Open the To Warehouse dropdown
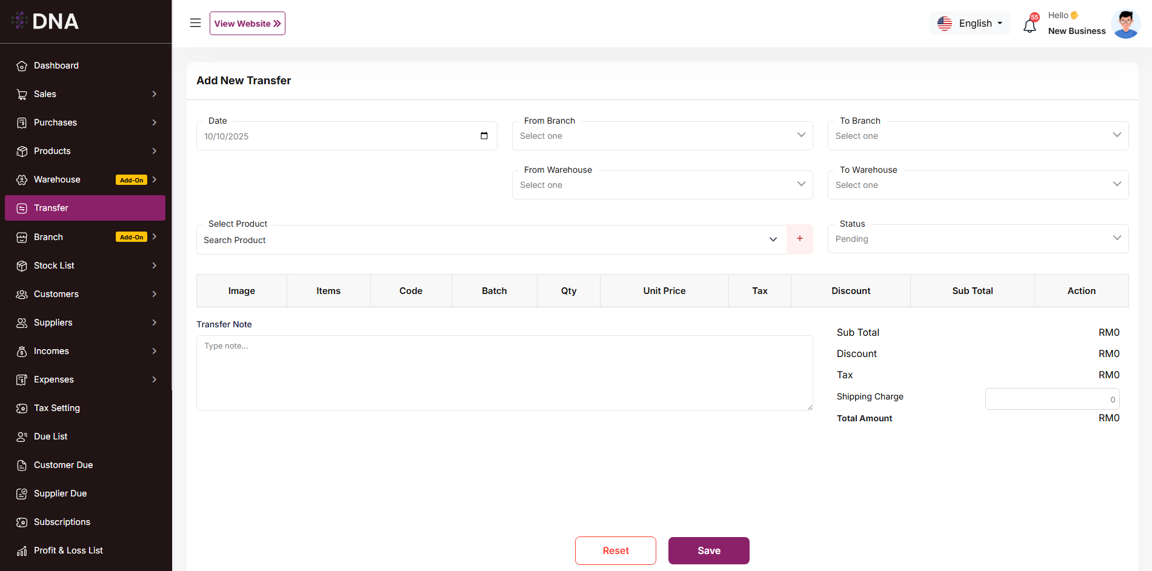1152x571 pixels. pos(977,185)
